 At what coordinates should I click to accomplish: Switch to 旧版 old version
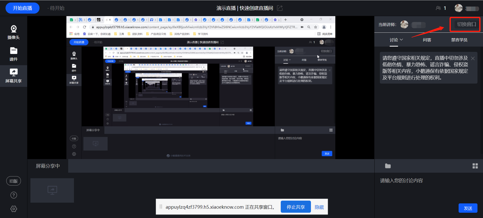(14, 181)
